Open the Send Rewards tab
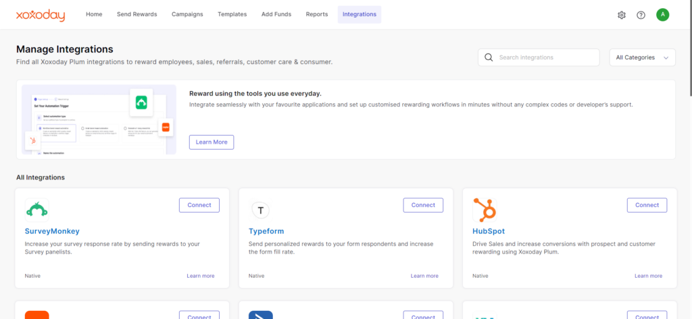Viewport: 692px width, 319px height. [137, 15]
